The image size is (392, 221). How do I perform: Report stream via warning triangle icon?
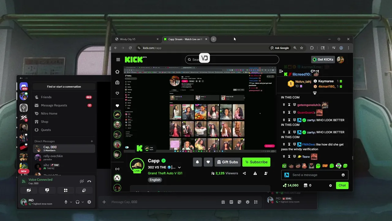(255, 173)
